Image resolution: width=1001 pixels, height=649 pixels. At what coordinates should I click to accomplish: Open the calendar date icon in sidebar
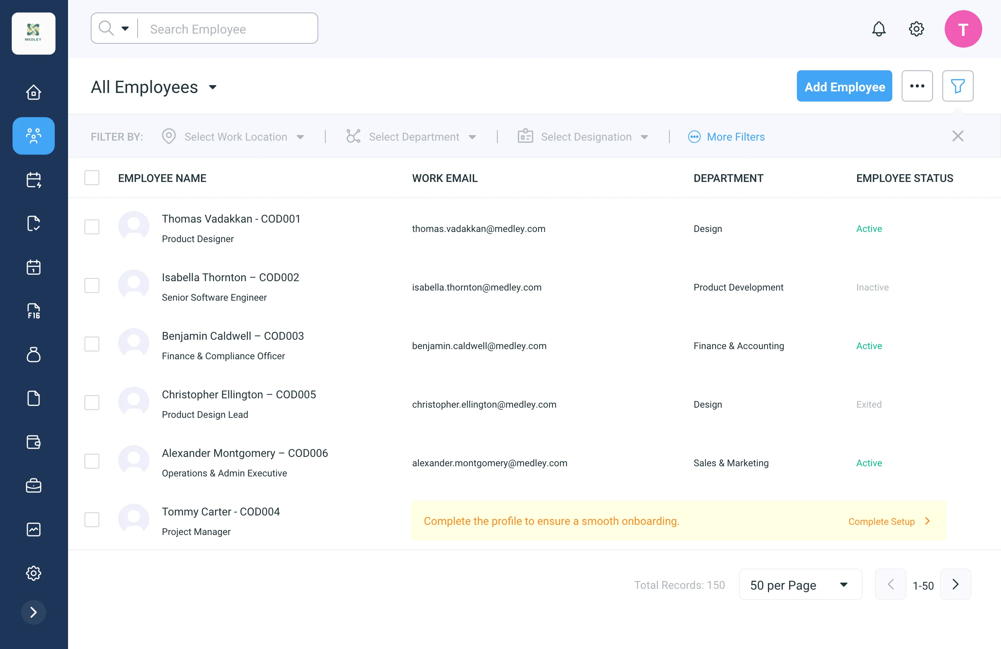click(33, 267)
